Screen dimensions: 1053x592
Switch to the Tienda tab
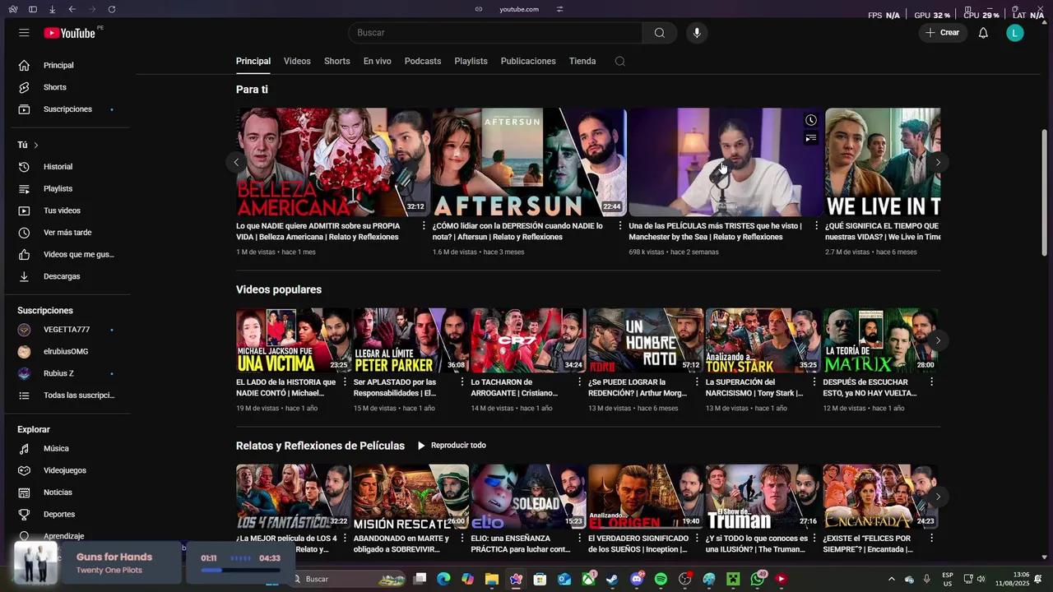582,61
